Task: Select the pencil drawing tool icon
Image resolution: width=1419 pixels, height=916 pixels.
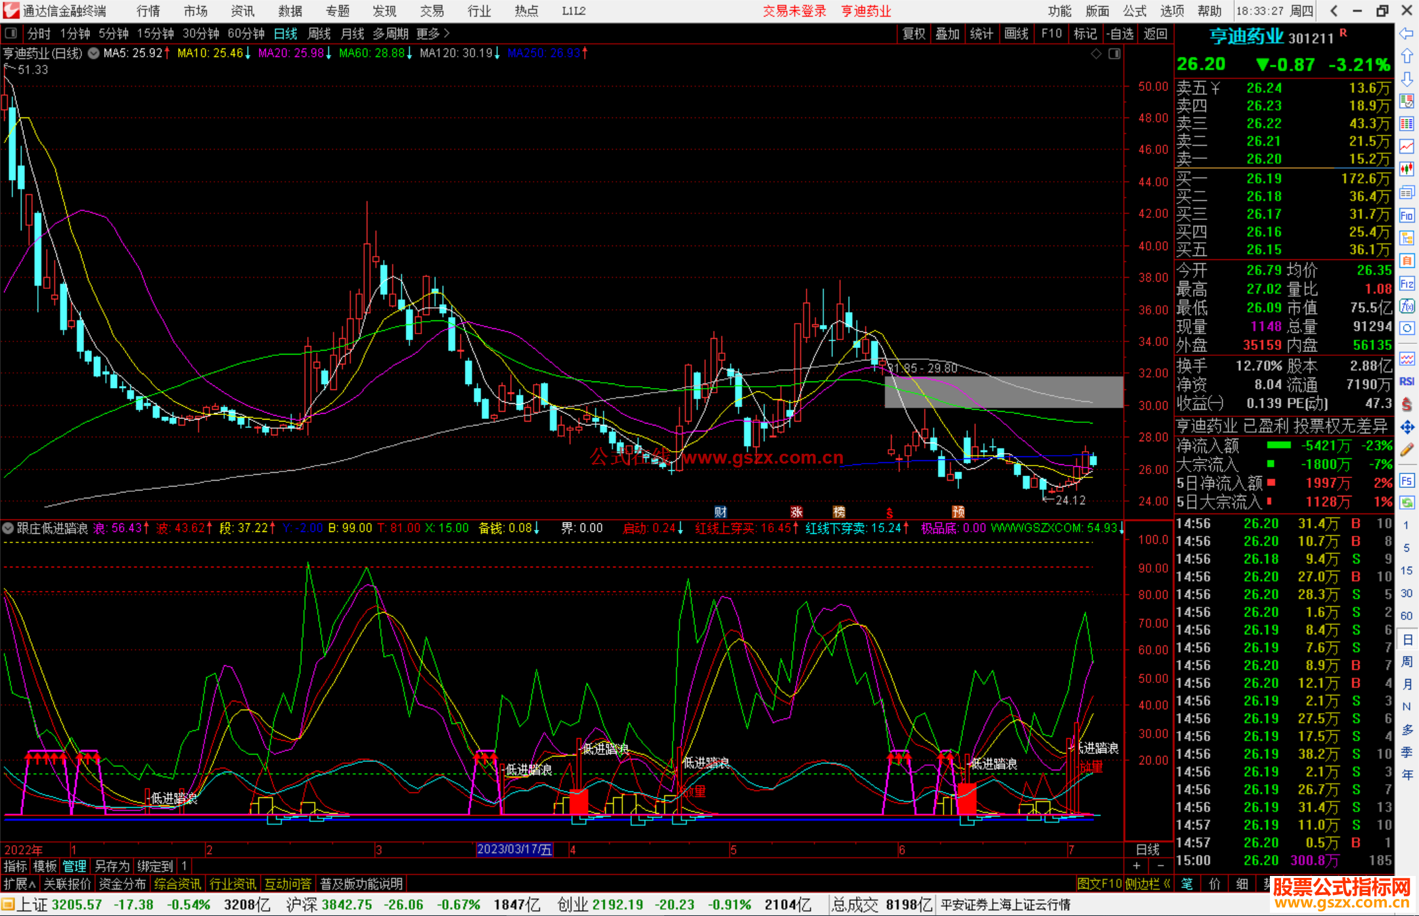Action: pos(1407,450)
